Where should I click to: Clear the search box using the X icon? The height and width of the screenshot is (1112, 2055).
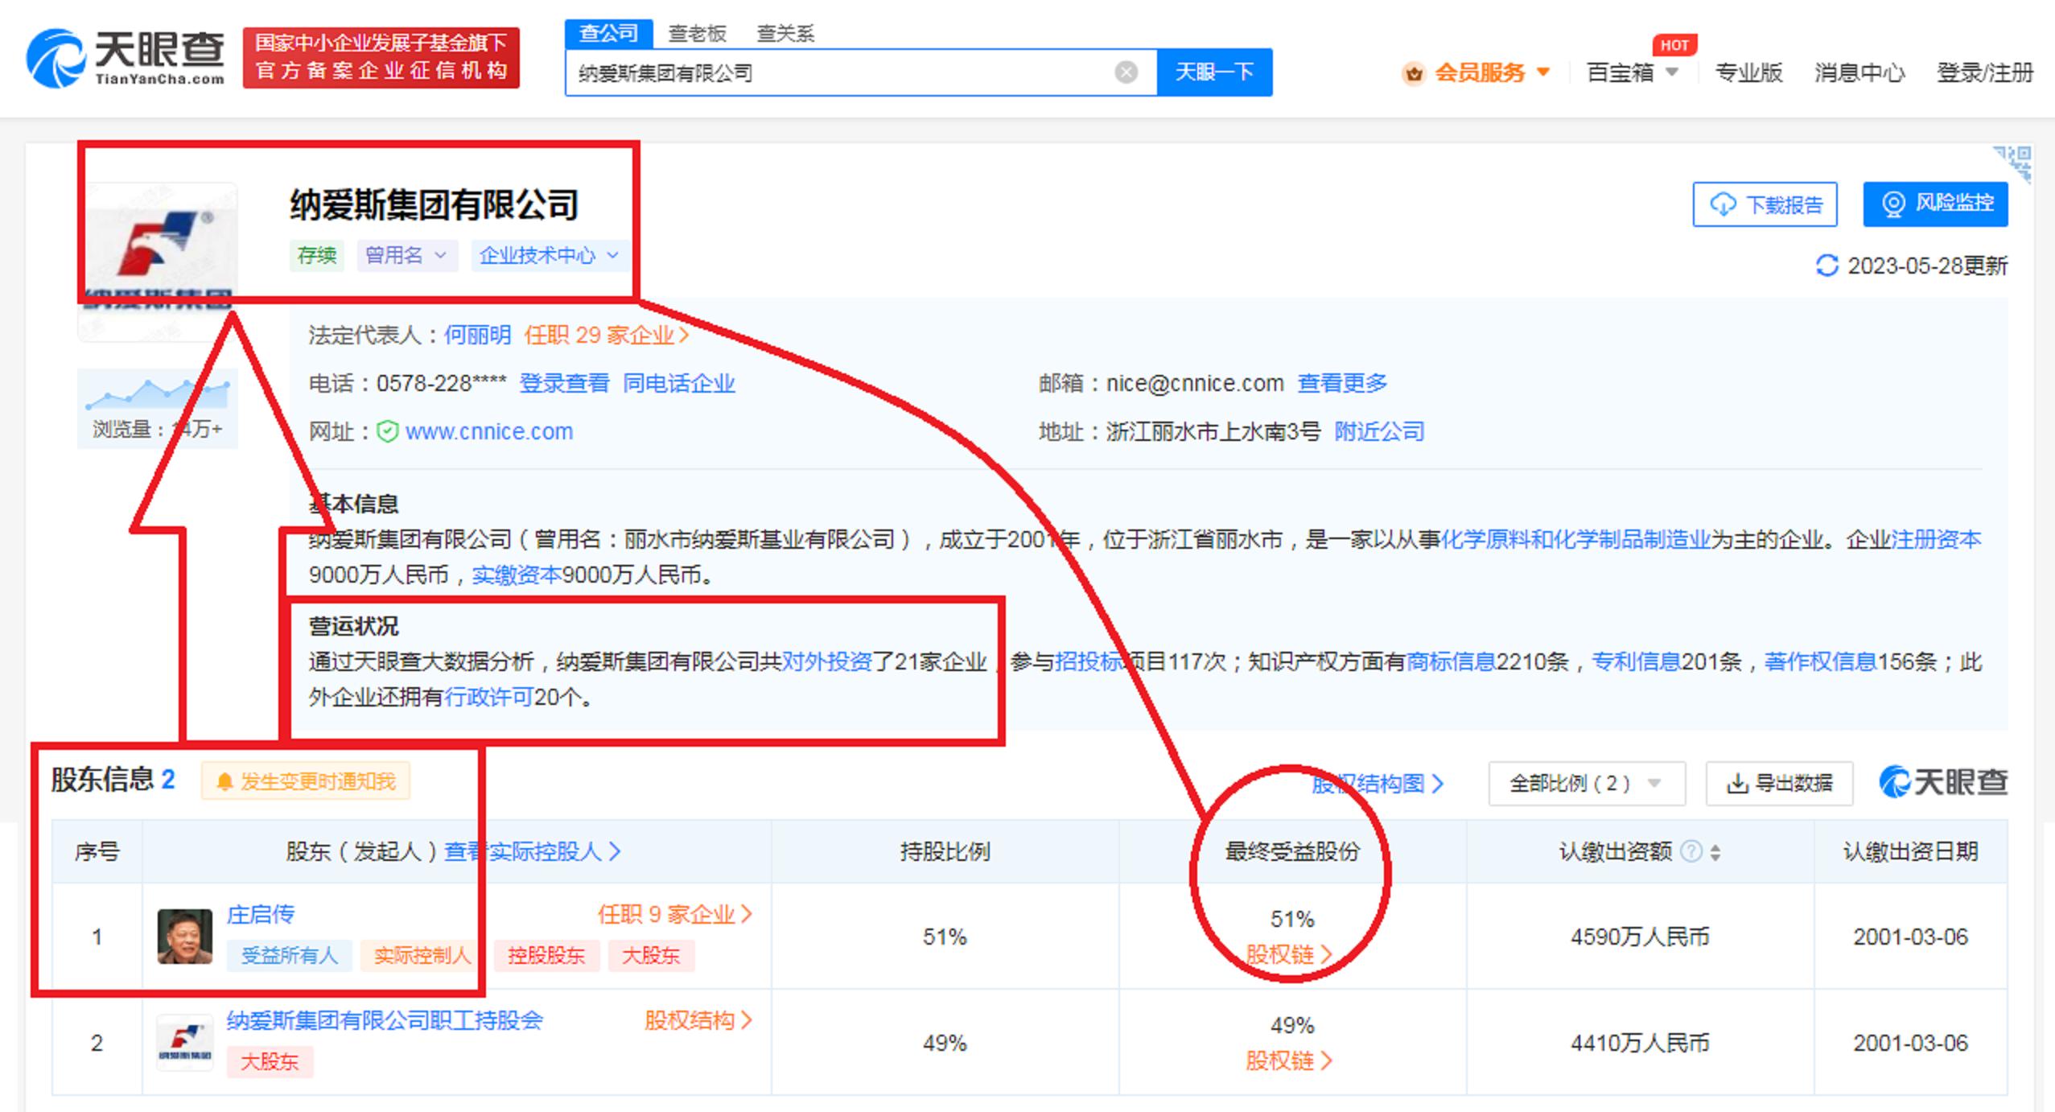coord(1126,72)
